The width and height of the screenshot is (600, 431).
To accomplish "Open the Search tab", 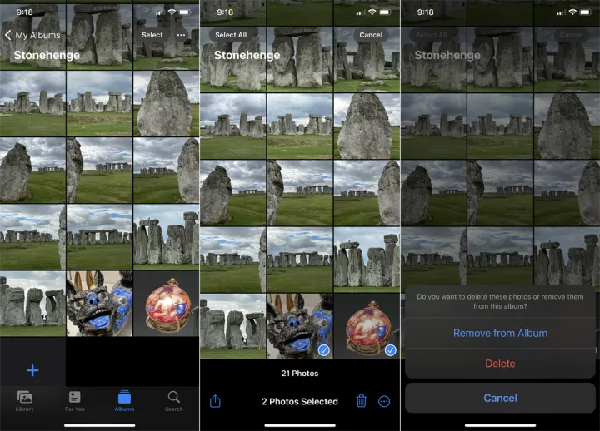I will point(173,401).
